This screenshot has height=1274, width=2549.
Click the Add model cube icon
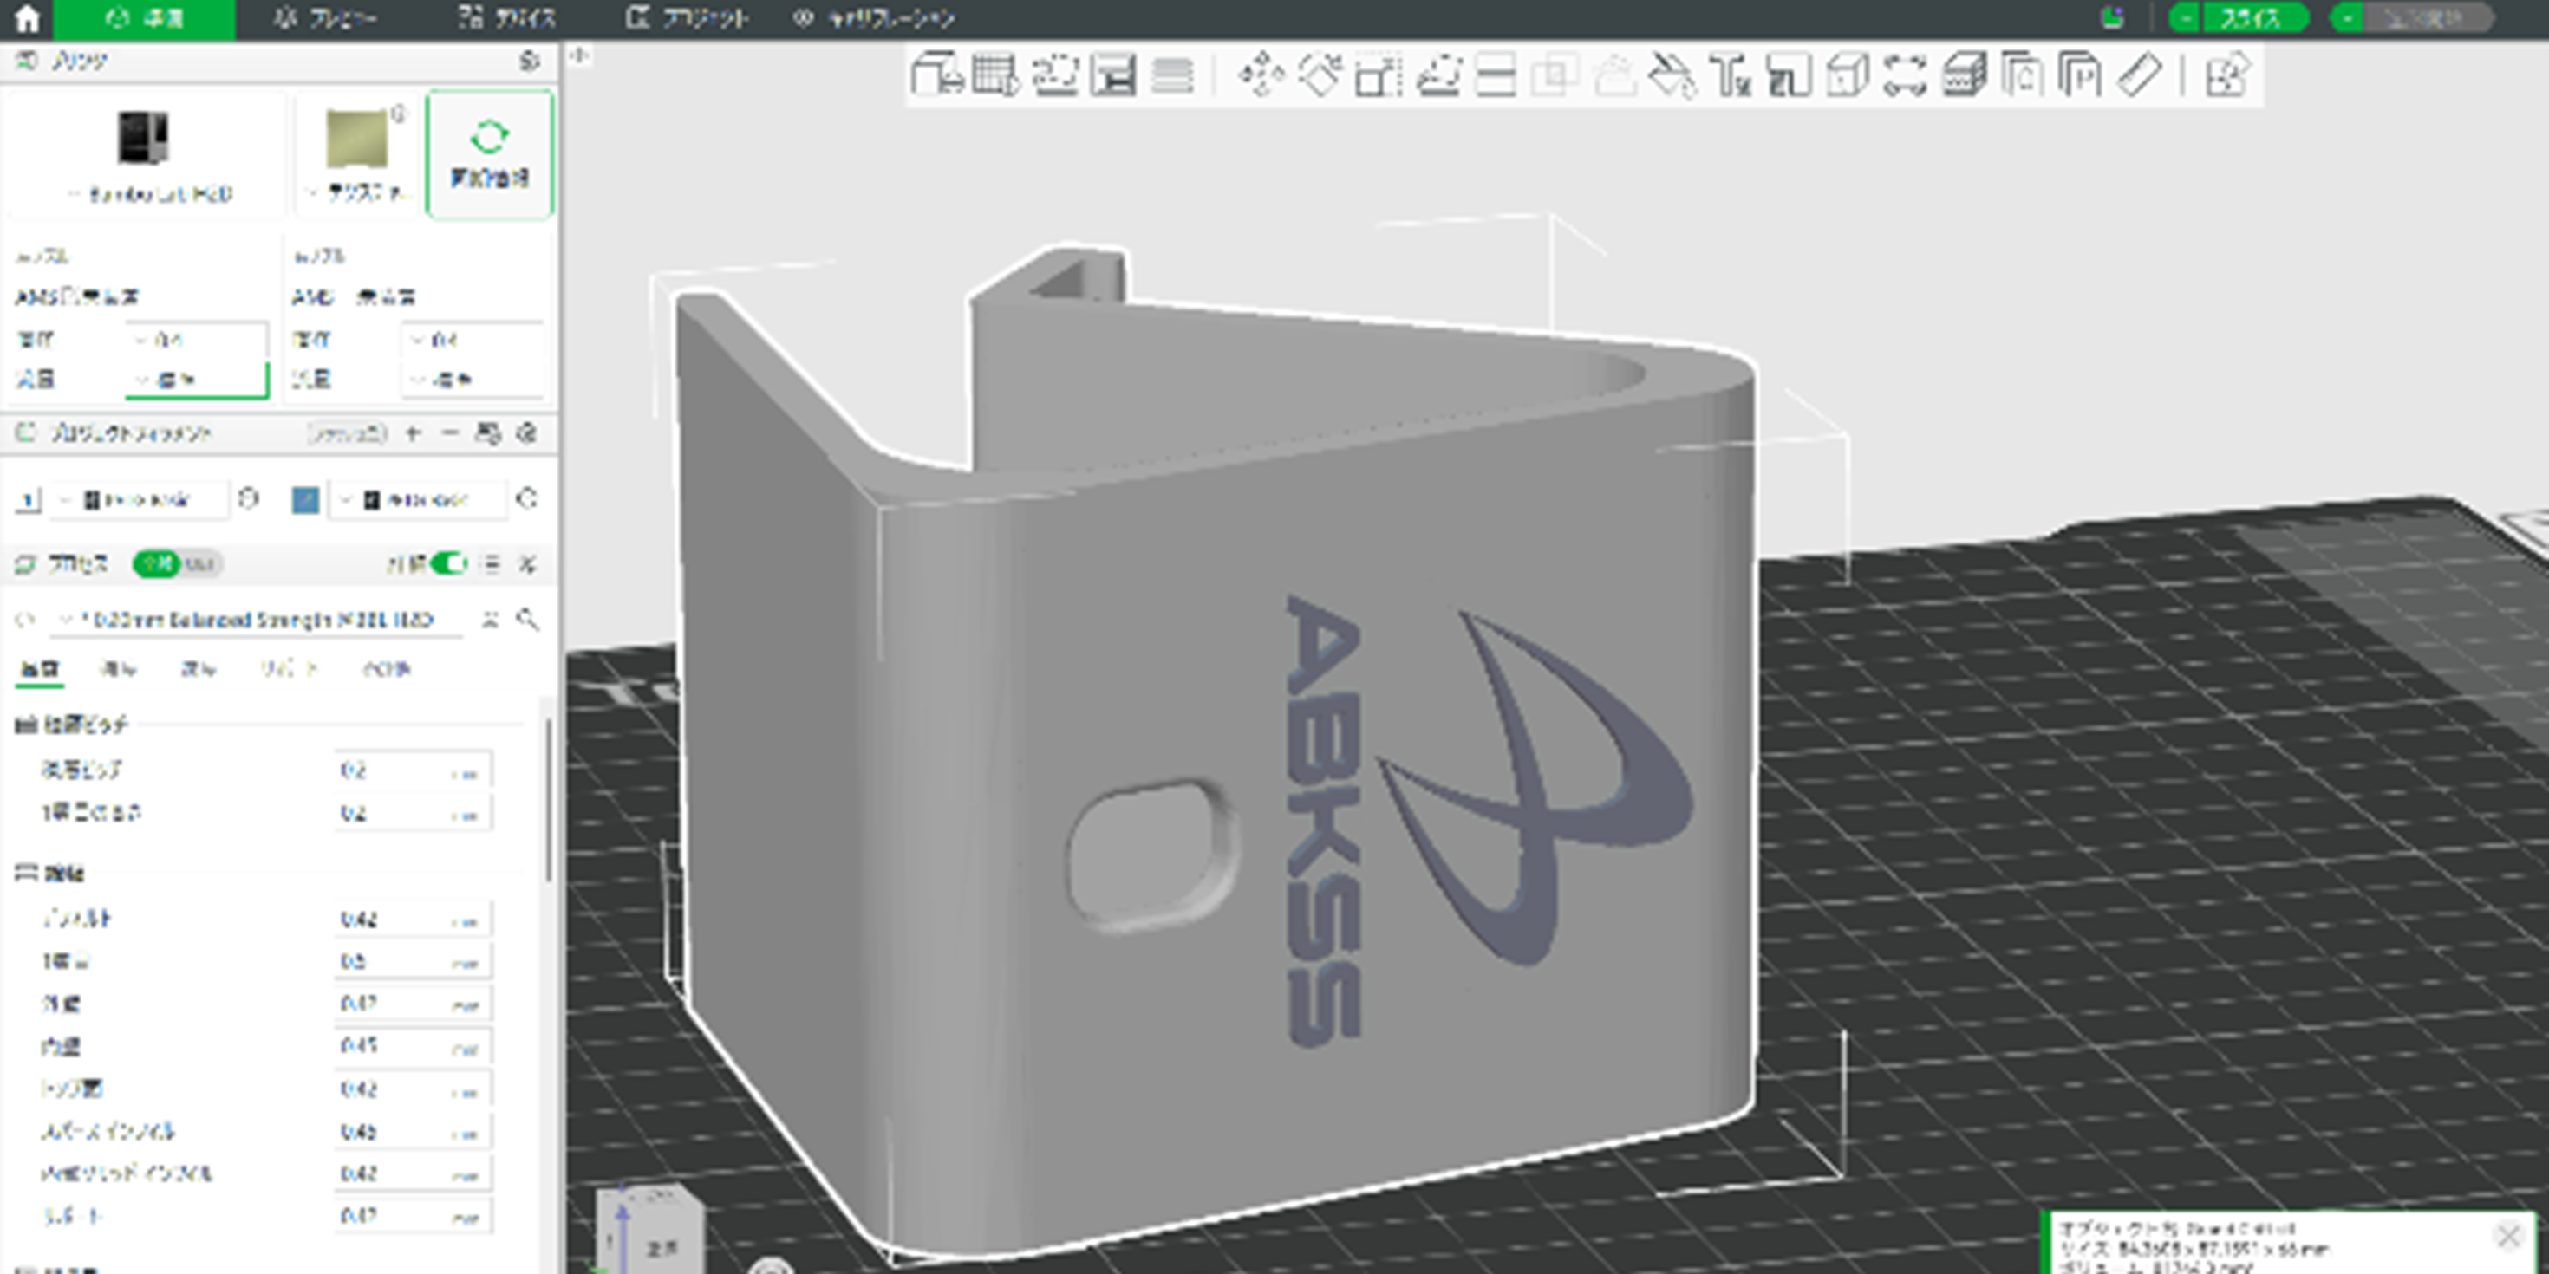point(936,75)
